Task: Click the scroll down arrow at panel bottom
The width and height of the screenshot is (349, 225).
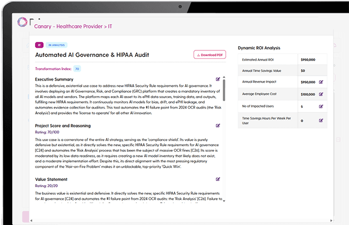Action: tap(224, 201)
